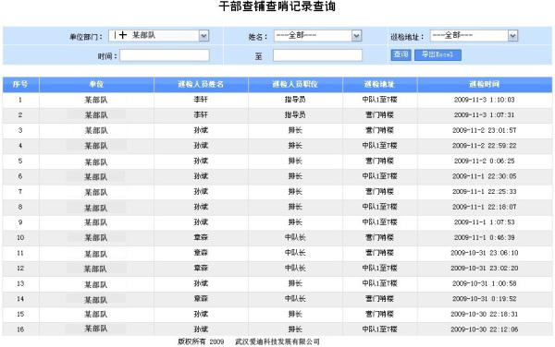Expand the 某部队 tree node plus icon
This screenshot has width=555, height=347.
tap(123, 35)
